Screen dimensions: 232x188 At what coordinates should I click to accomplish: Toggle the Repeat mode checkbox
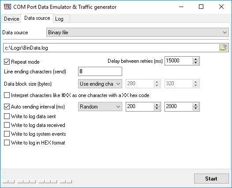pyautogui.click(x=7, y=62)
